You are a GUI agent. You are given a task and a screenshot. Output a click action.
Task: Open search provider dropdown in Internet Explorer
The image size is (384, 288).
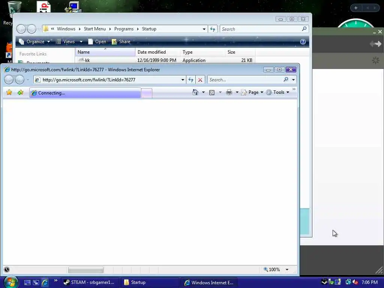tap(293, 80)
